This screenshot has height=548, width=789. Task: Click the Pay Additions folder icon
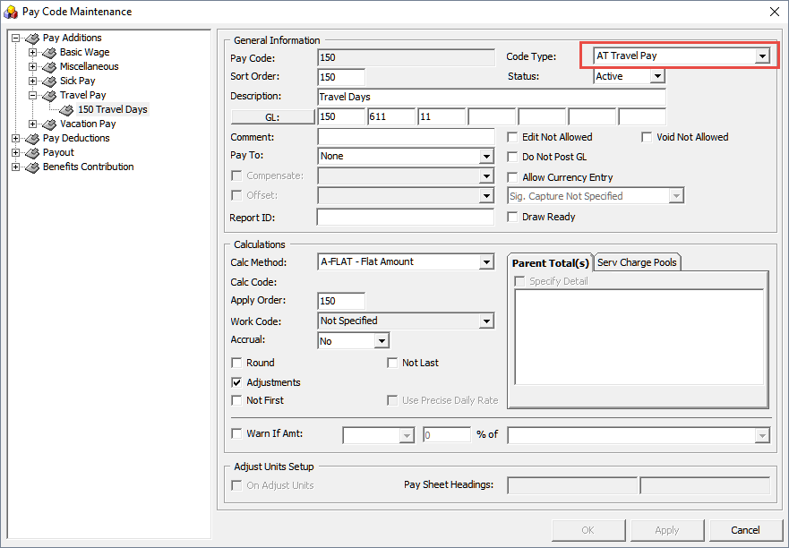(x=32, y=39)
